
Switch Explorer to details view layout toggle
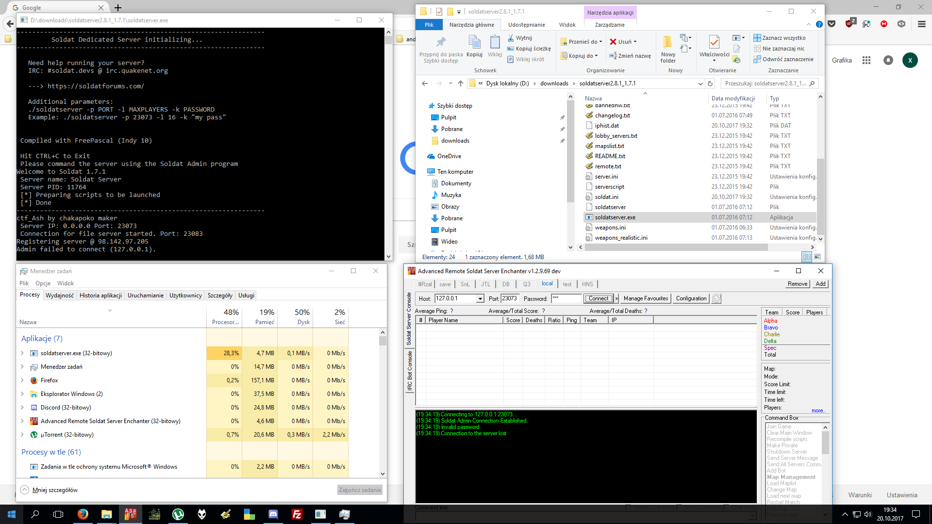pos(807,257)
